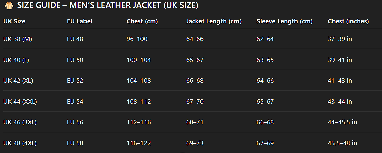382x153 pixels.
Task: Click the Chest (inches) column header
Action: click(348, 21)
